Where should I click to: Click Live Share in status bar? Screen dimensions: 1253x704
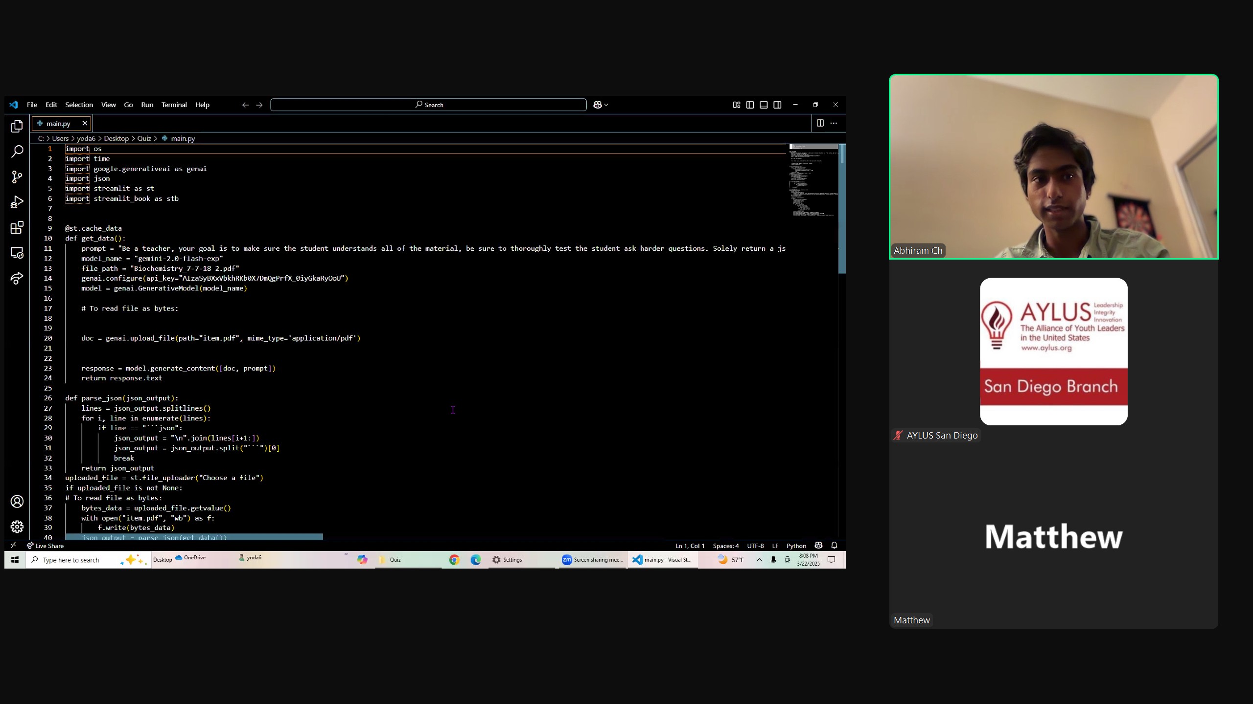[45, 546]
